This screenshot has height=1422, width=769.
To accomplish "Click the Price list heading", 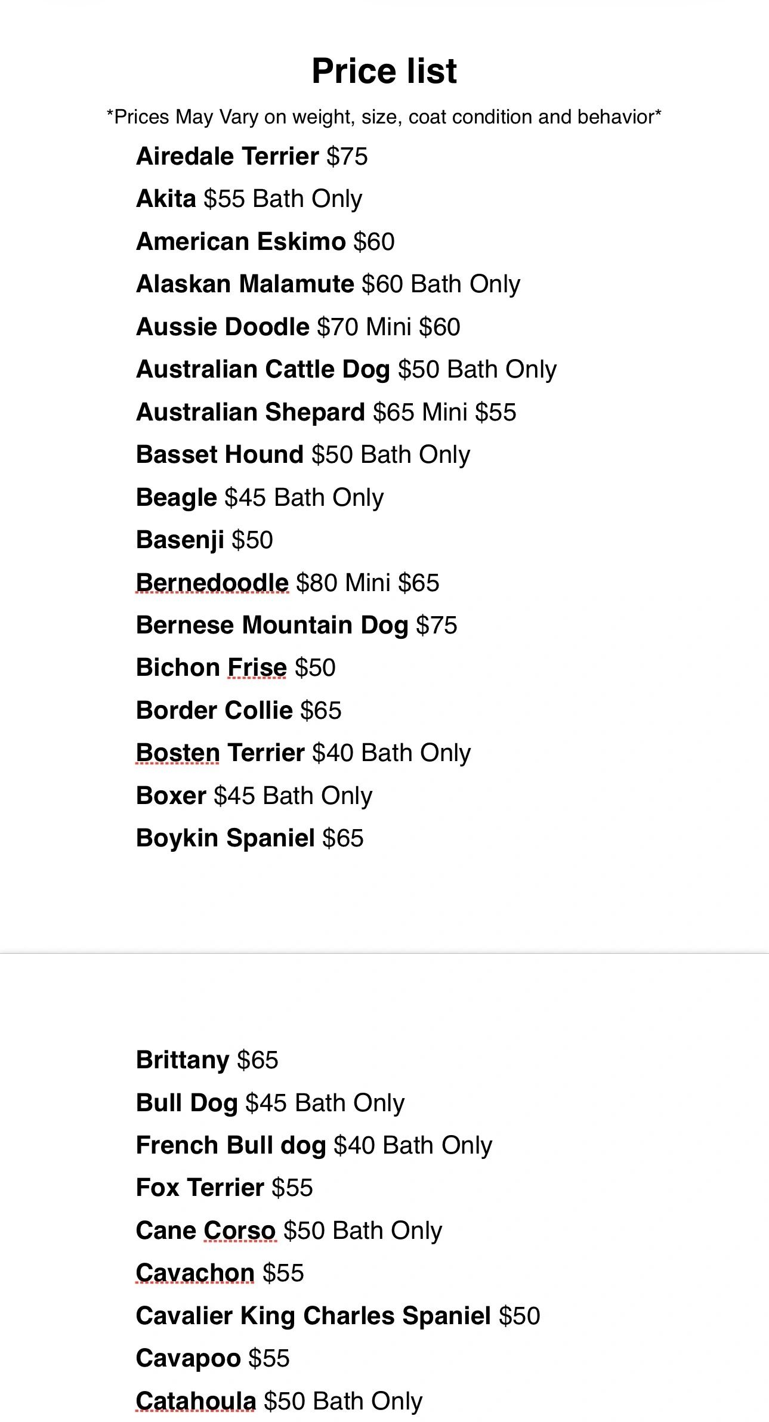I will point(384,72).
